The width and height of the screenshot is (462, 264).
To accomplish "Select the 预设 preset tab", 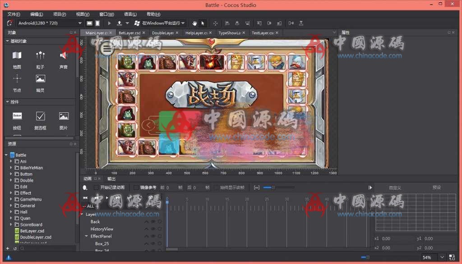I will (436, 187).
